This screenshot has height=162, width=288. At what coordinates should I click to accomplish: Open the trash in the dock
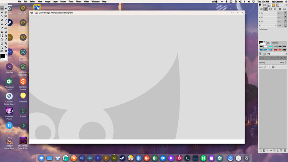click(x=247, y=158)
